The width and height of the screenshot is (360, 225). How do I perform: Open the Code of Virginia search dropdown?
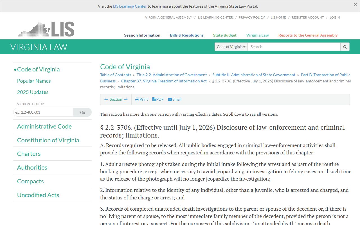click(231, 47)
